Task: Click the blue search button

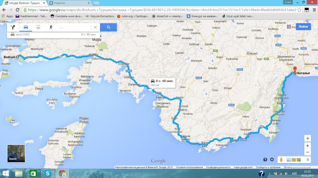Action: (108, 27)
